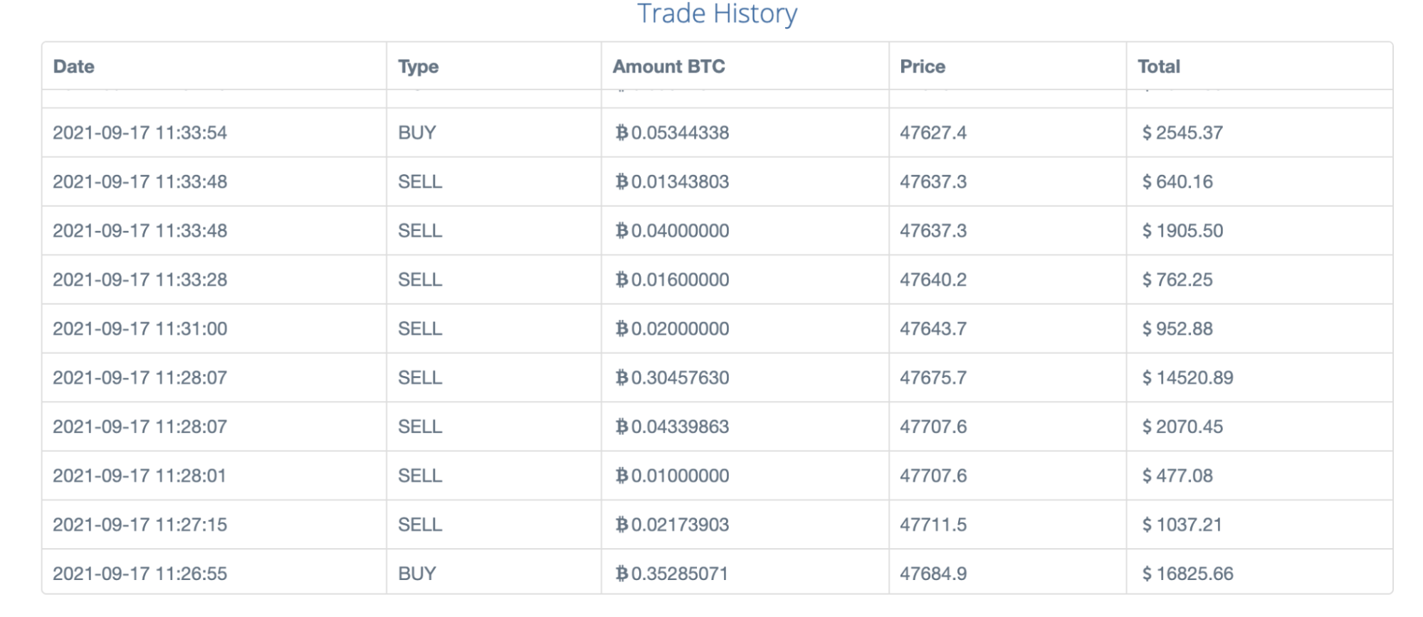The image size is (1423, 617).
Task: Click the bitcoin icon beside 0.35285071
Action: point(621,574)
